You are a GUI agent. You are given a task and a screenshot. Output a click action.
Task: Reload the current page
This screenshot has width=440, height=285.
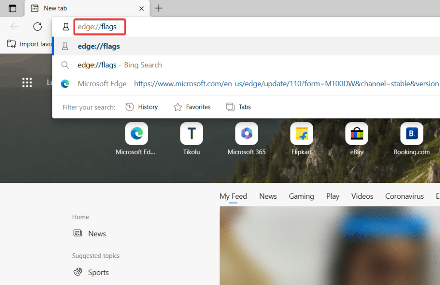click(x=37, y=26)
